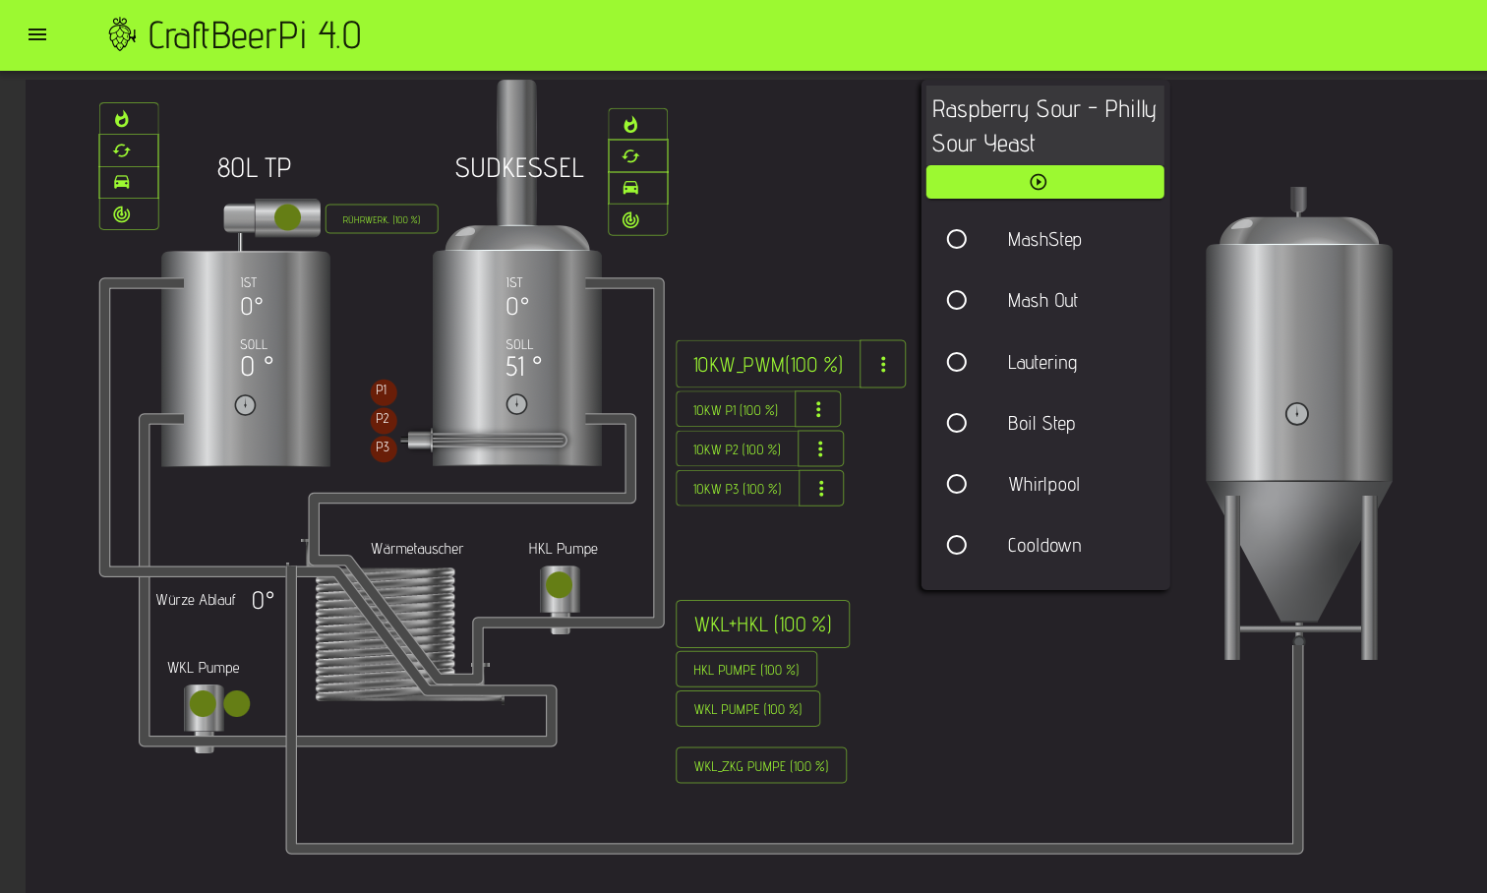Click the flame heater icon for 80L TP

point(122,119)
